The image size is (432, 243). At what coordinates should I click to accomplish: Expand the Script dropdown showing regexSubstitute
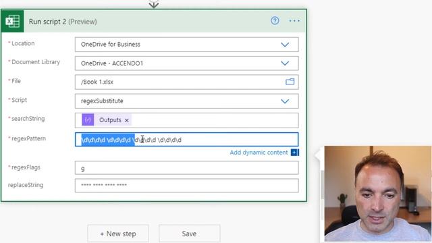click(285, 101)
